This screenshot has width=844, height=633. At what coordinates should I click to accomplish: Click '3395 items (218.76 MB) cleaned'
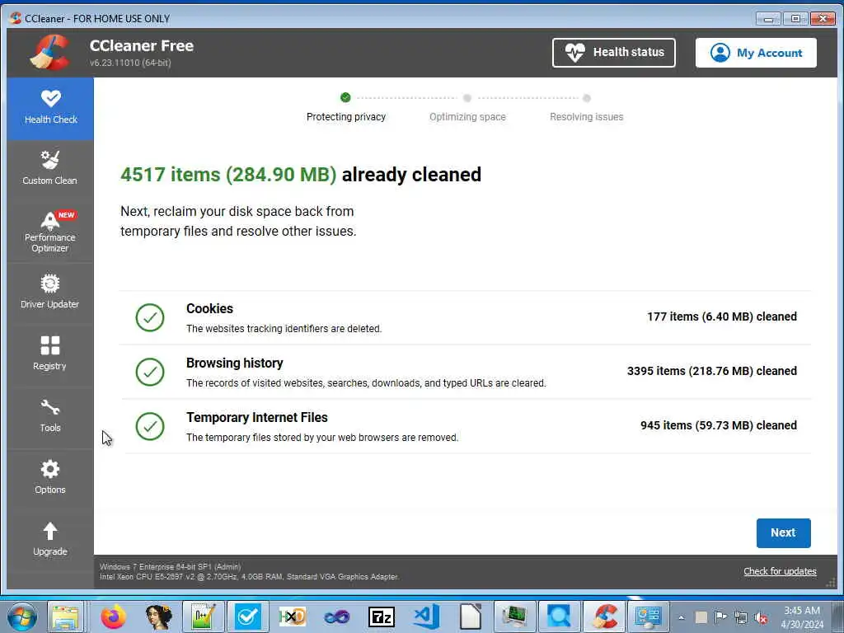(x=711, y=371)
